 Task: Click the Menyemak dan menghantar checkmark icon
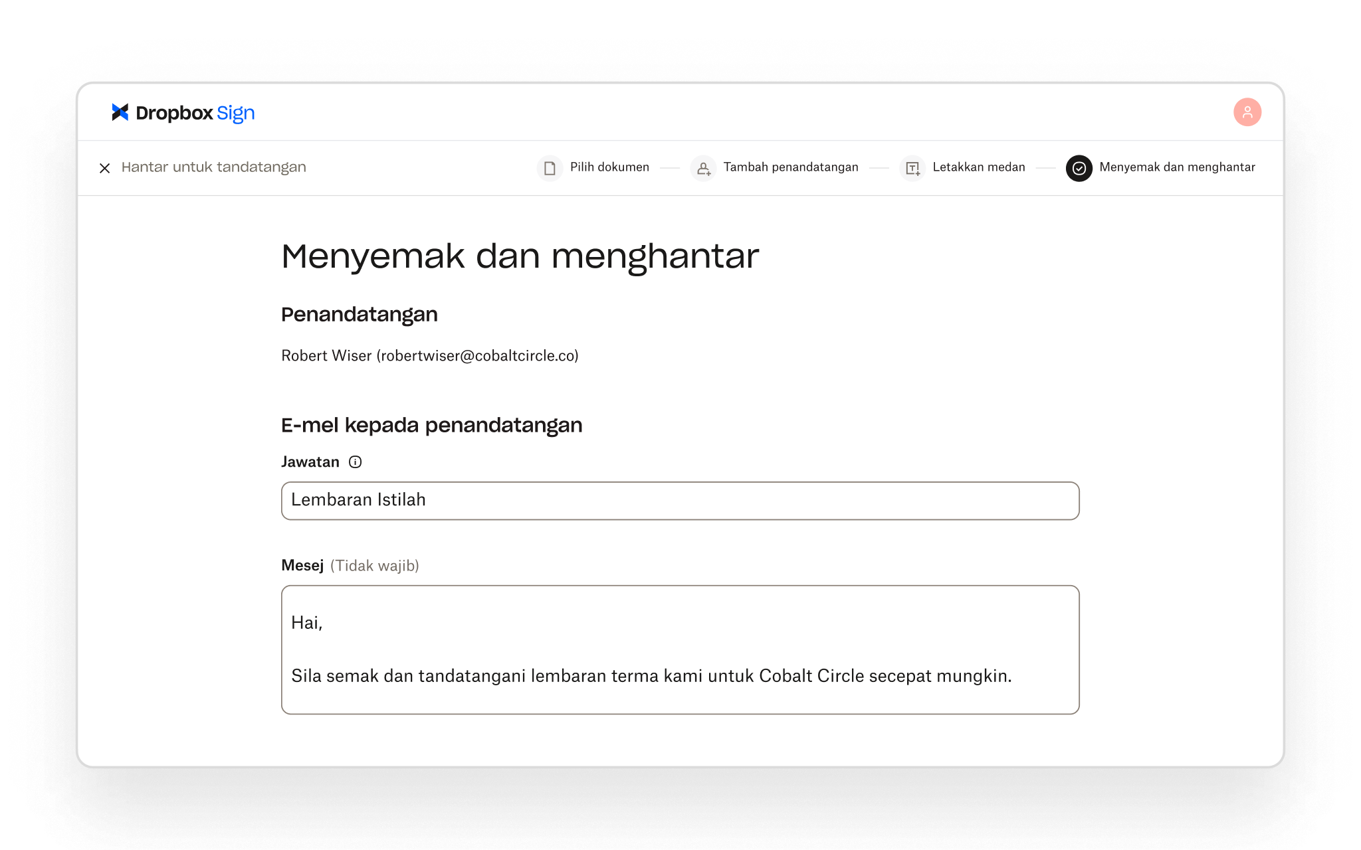click(1079, 168)
